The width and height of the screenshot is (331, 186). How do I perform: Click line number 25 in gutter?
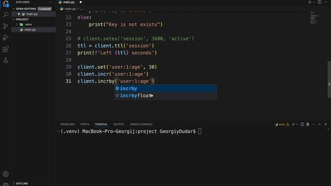(68, 39)
